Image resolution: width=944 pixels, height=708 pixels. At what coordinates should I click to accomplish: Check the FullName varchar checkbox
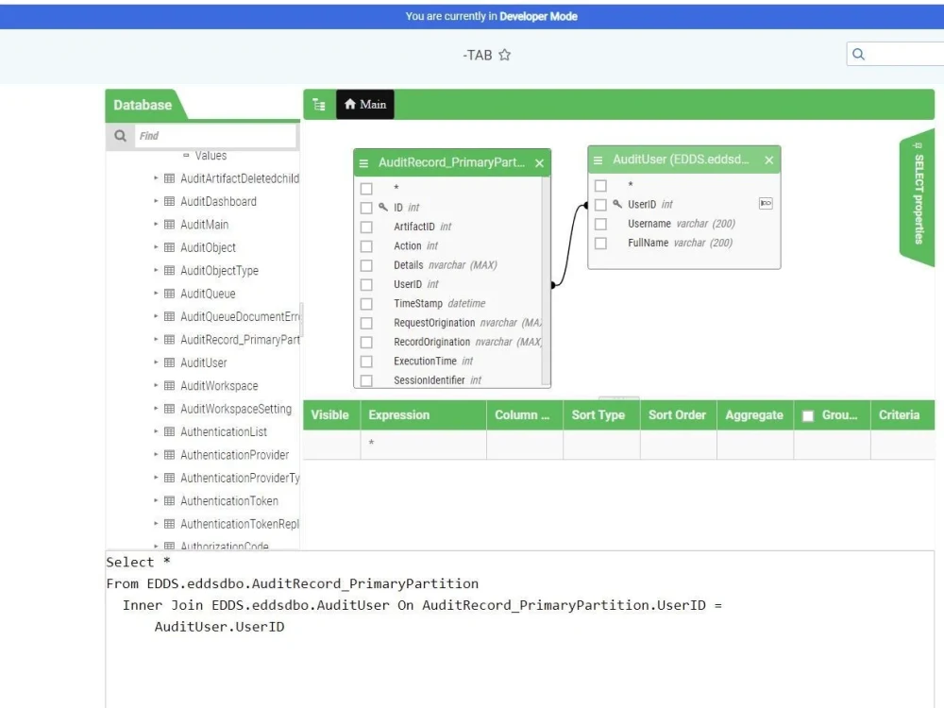point(600,244)
